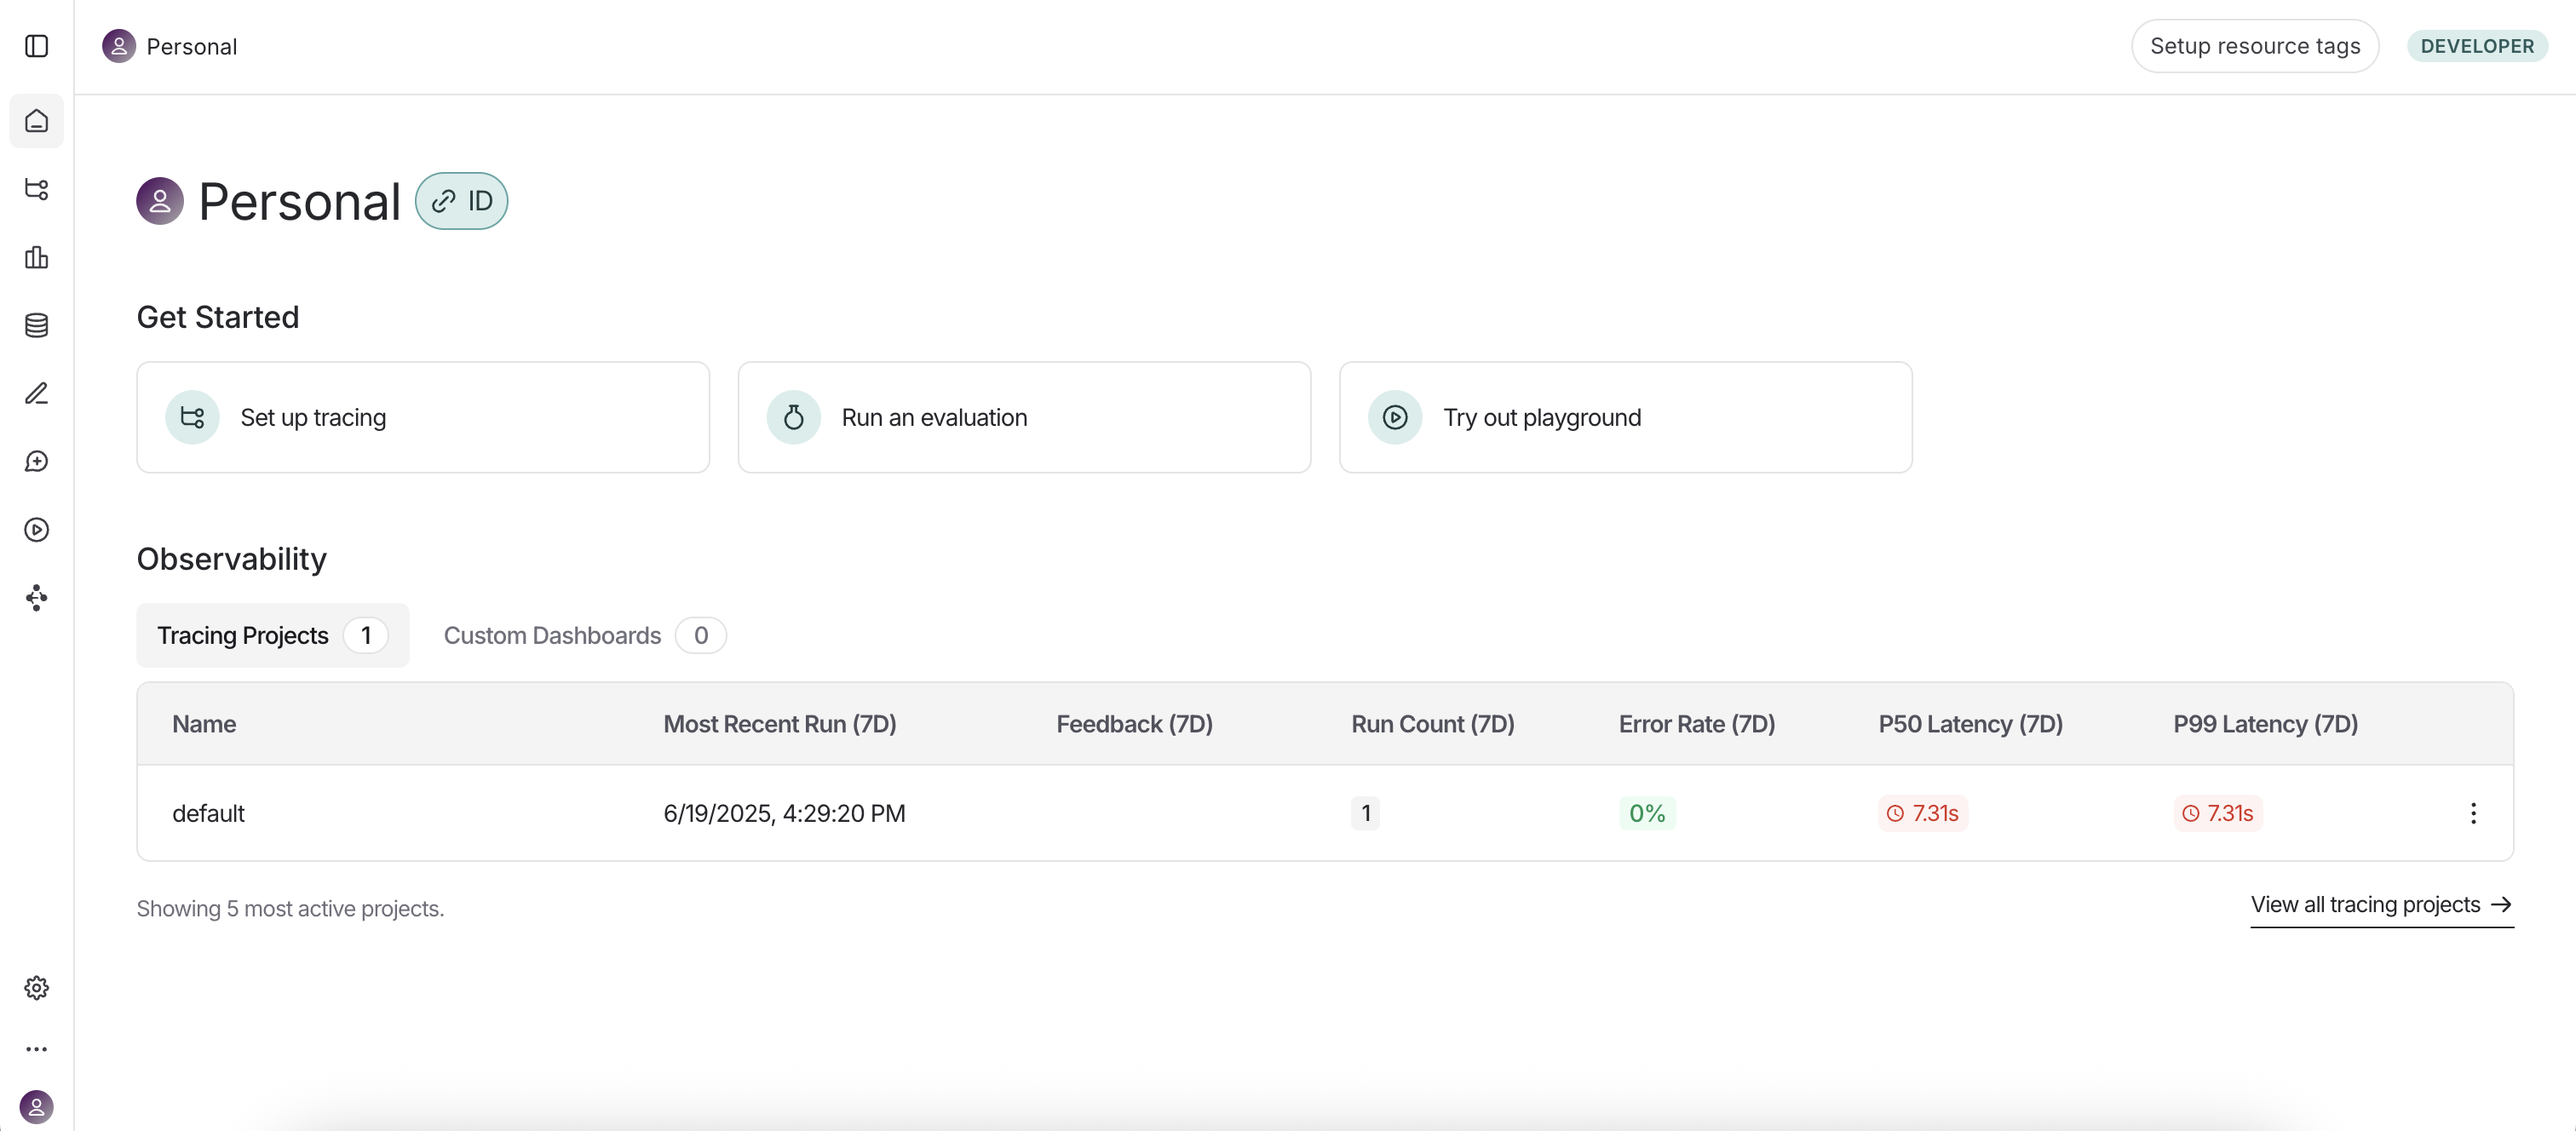
Task: Open the Run an evaluation card
Action: coord(1023,417)
